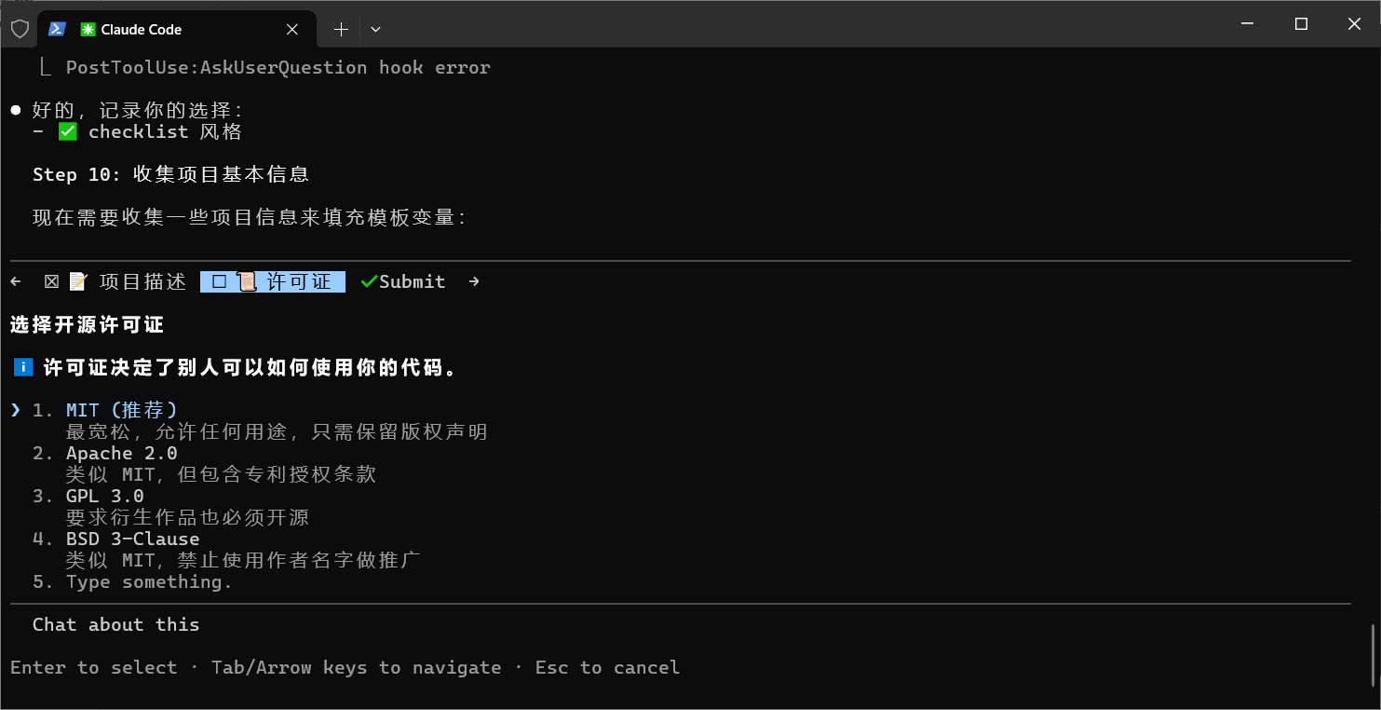Screen dimensions: 1381x710
Task: Click the green checkmark next to Submit
Action: [367, 280]
